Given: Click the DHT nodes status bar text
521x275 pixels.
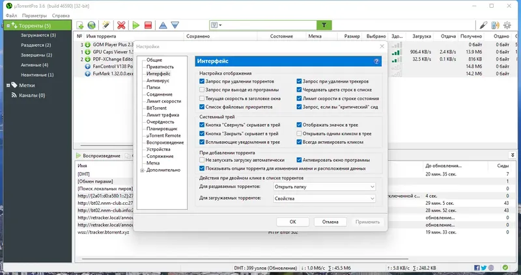Looking at the screenshot, I should click(265, 268).
